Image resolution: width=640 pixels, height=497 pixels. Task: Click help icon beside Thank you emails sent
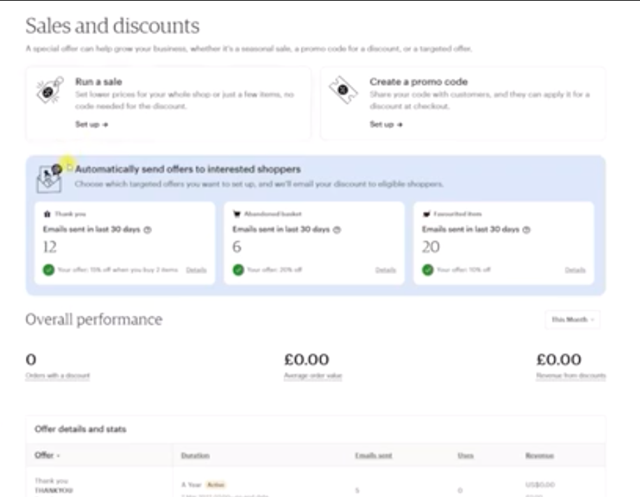(147, 229)
